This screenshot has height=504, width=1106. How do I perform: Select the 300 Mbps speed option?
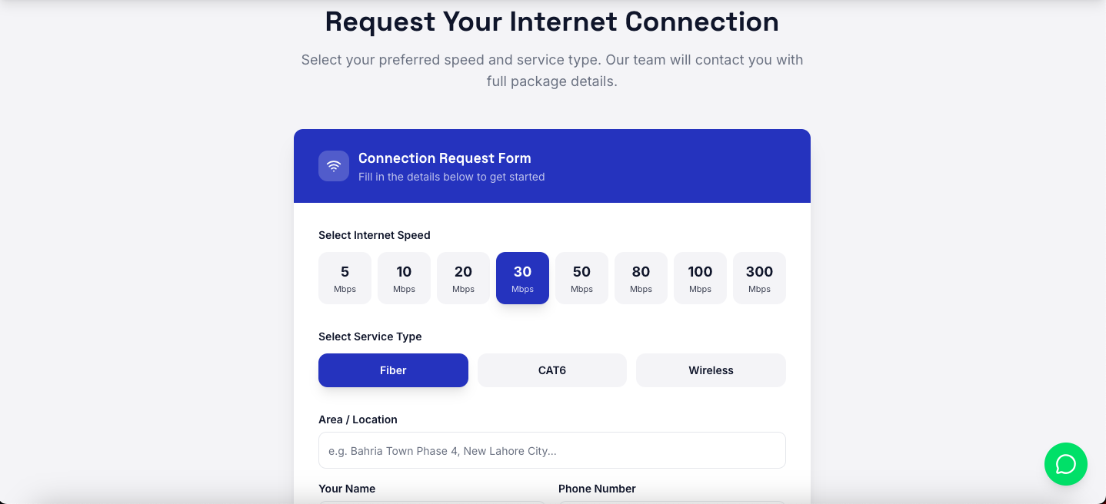pyautogui.click(x=759, y=278)
